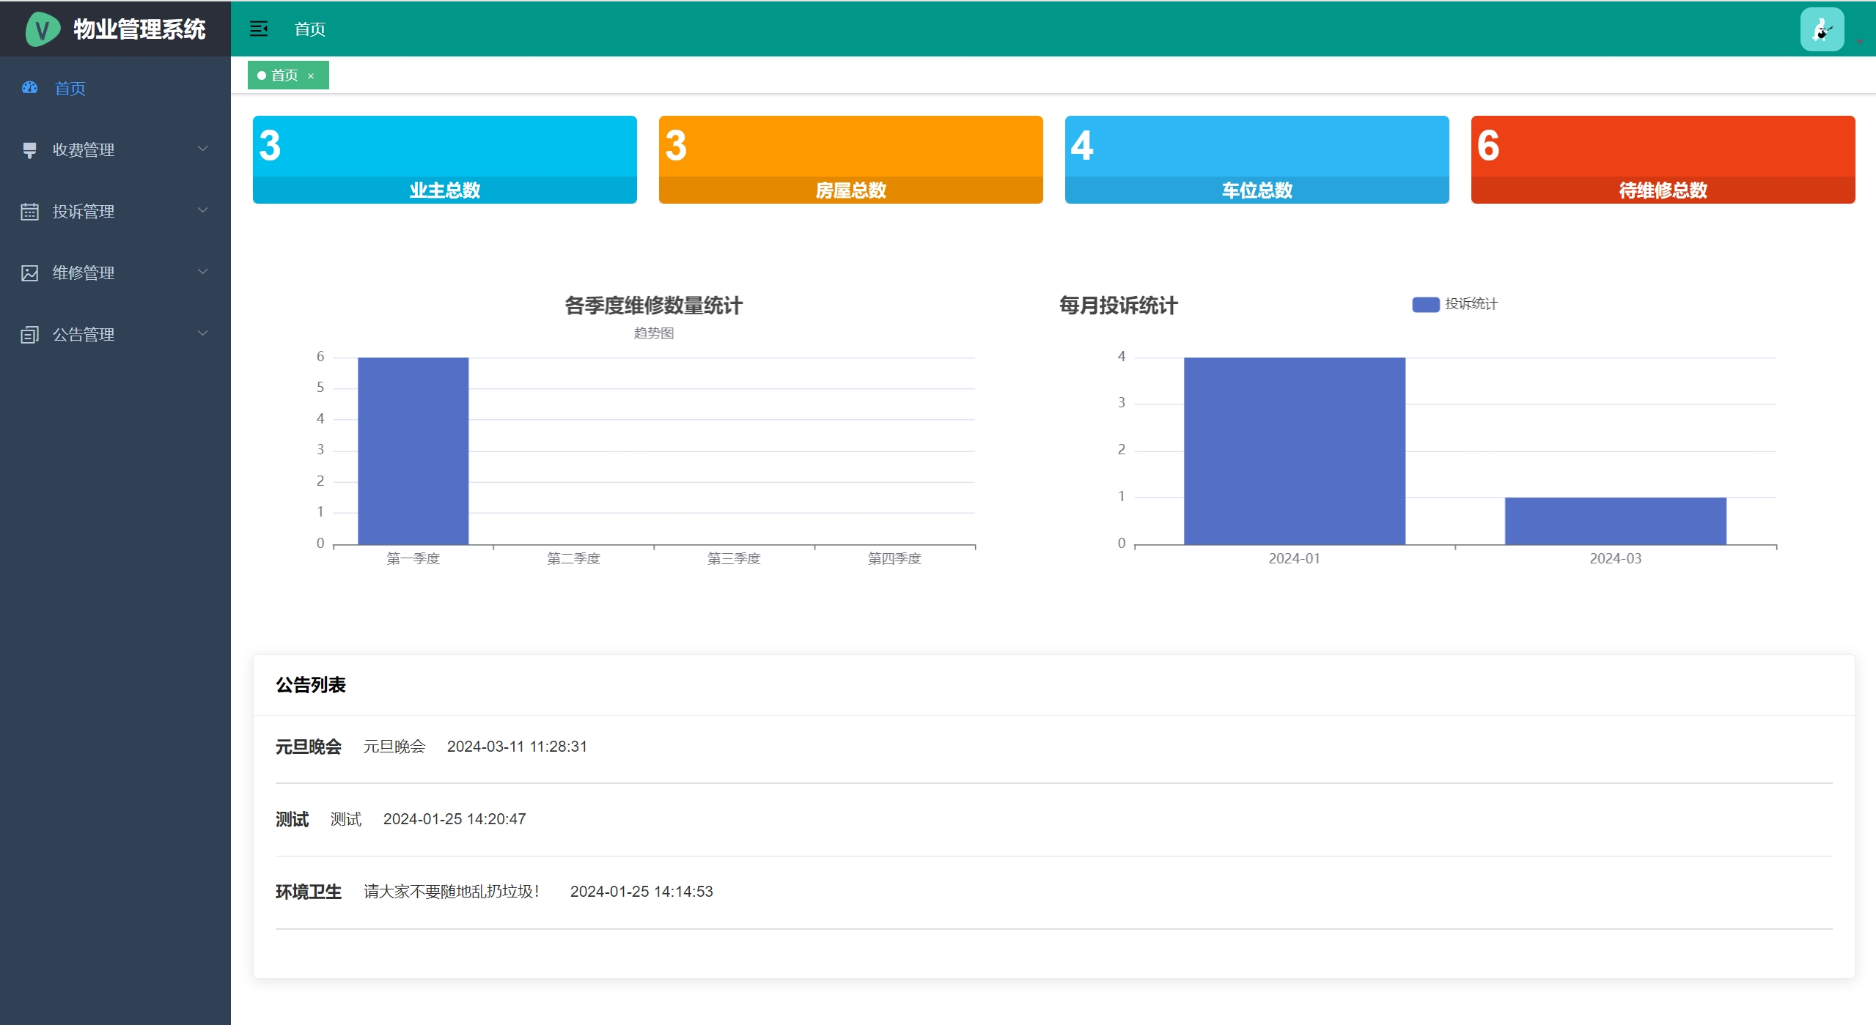Click the 维修管理 picture icon
This screenshot has width=1876, height=1025.
pos(29,273)
